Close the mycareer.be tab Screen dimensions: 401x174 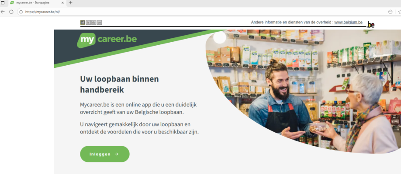tap(62, 3)
